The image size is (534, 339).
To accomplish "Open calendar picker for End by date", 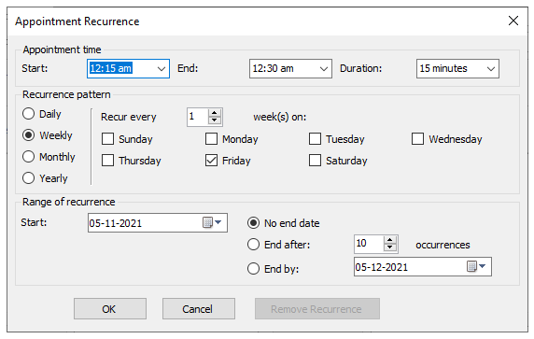I will pos(476,266).
